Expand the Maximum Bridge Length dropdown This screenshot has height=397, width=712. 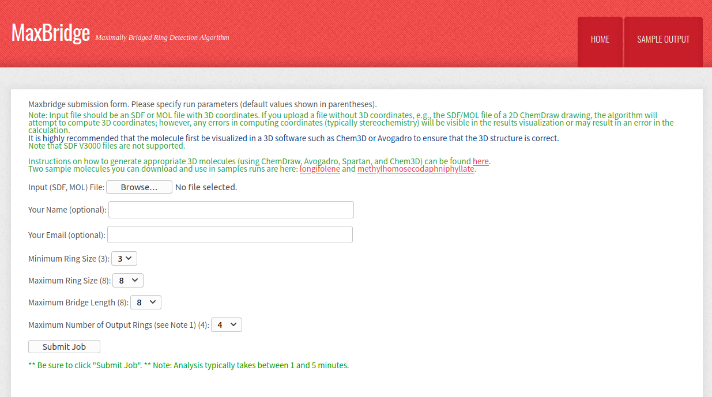pyautogui.click(x=145, y=303)
